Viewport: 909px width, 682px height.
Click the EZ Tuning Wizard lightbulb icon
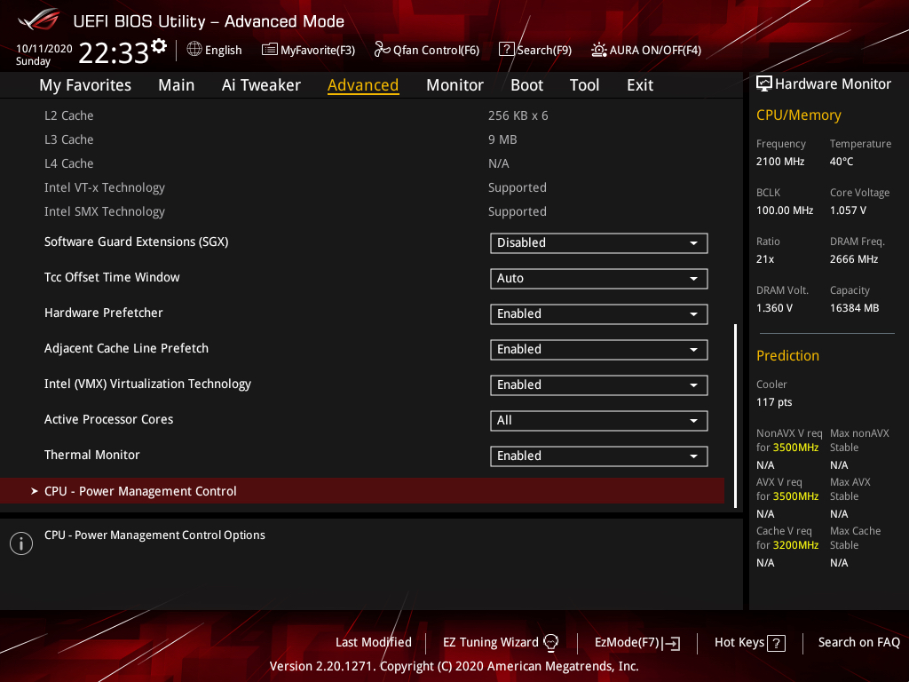(550, 643)
